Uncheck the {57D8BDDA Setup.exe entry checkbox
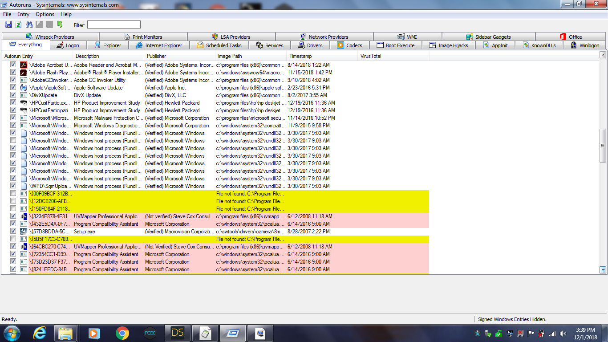608x342 pixels. tap(13, 232)
